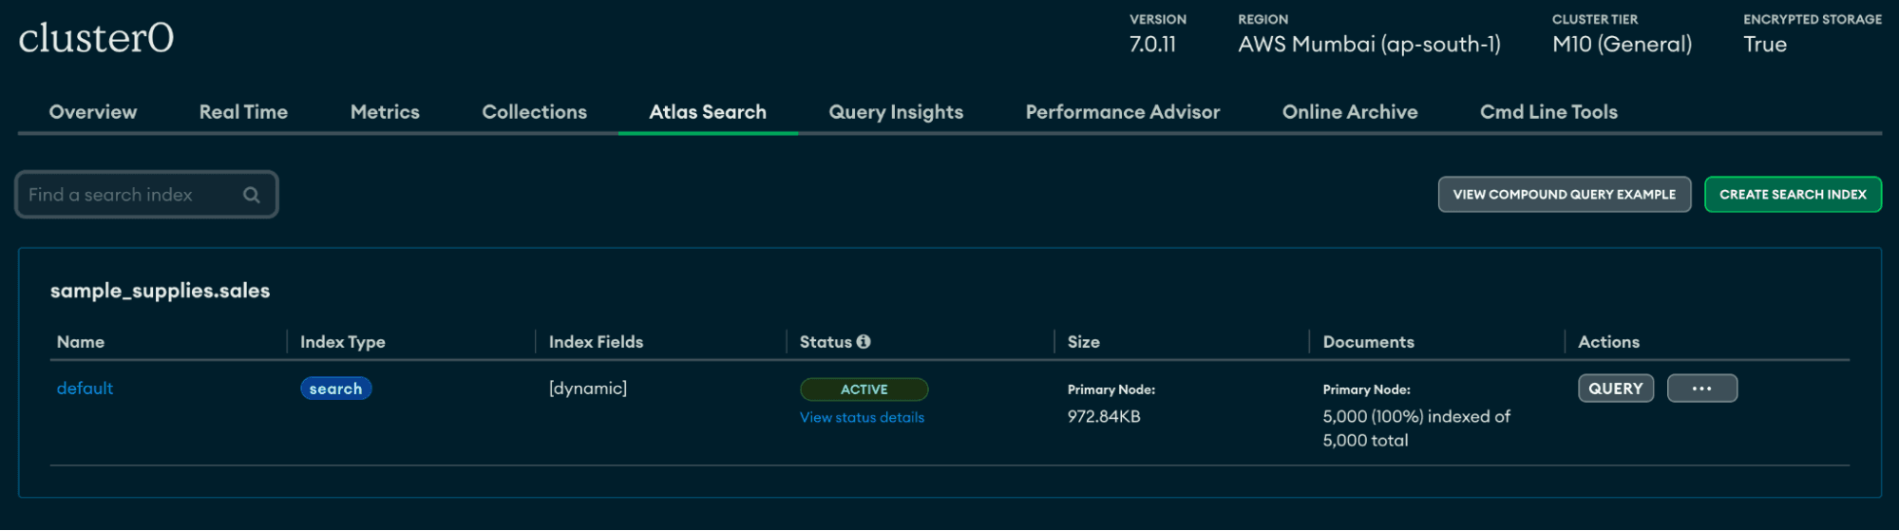Click the search index type badge
The image size is (1899, 531).
[335, 389]
